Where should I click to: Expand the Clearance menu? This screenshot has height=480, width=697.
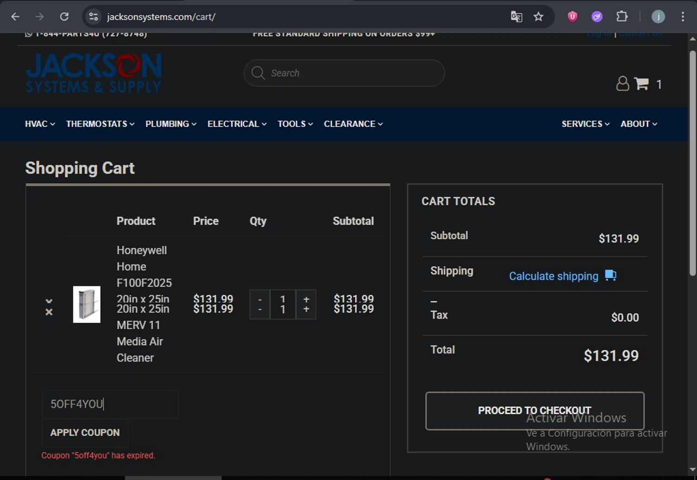click(353, 124)
